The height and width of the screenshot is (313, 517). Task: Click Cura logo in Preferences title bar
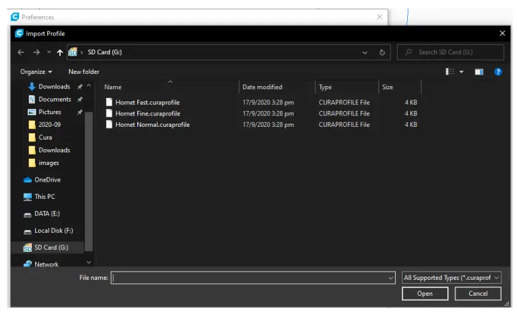(15, 17)
